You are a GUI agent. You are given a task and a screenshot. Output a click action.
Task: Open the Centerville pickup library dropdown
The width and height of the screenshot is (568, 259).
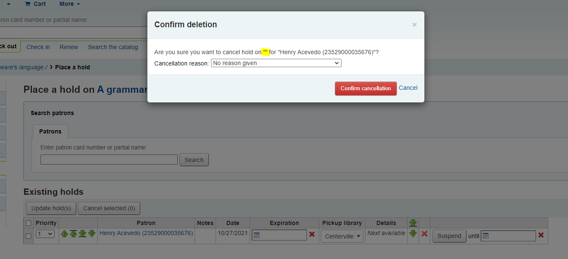pos(342,236)
